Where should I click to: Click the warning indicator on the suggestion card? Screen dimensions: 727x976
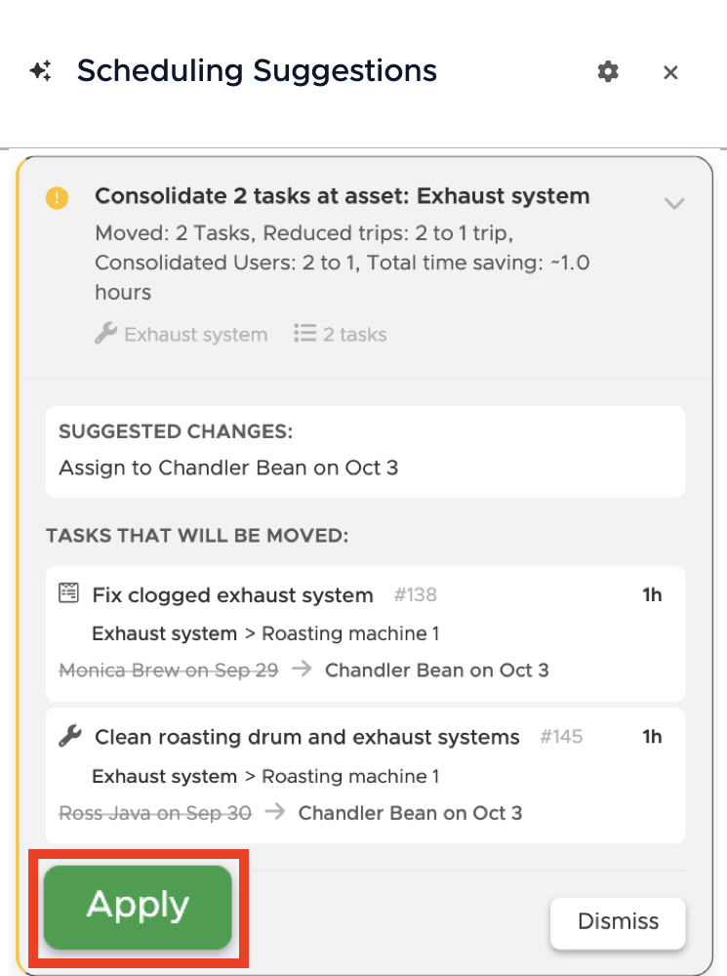point(57,198)
